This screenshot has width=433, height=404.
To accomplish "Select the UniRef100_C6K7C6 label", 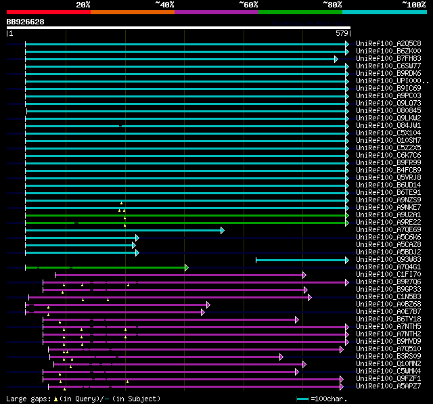I will click(388, 156).
